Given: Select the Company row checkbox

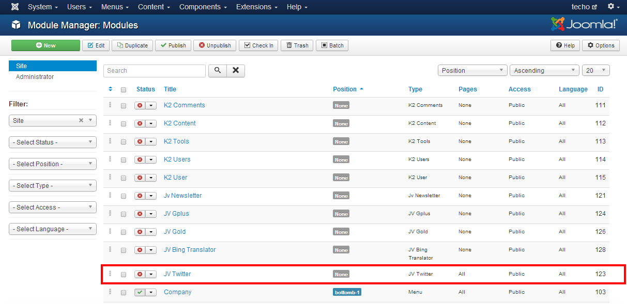Looking at the screenshot, I should tap(124, 293).
